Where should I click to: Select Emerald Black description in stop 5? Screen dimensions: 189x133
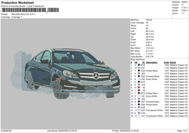pyautogui.click(x=152, y=77)
